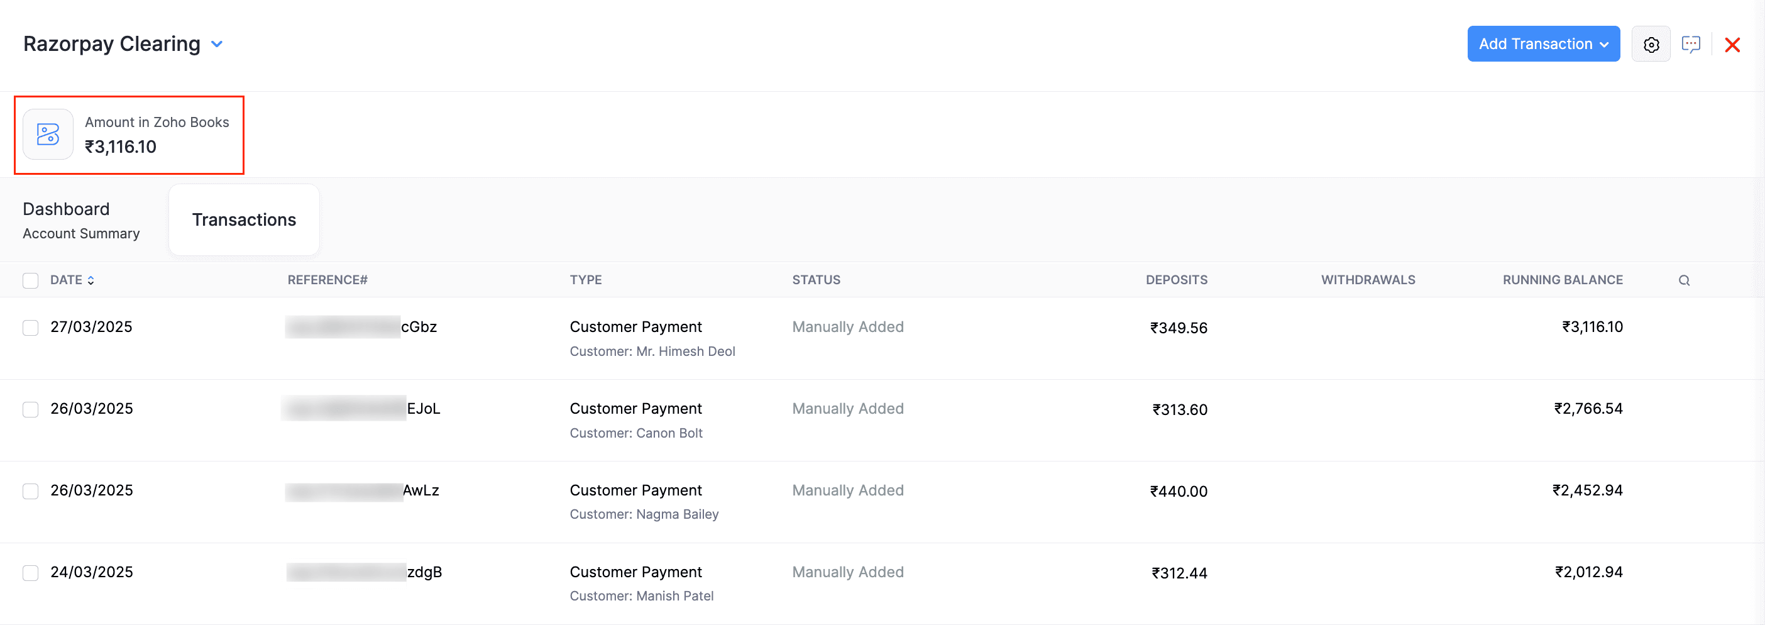
Task: Click the bank icon in the Amount card
Action: [x=48, y=135]
